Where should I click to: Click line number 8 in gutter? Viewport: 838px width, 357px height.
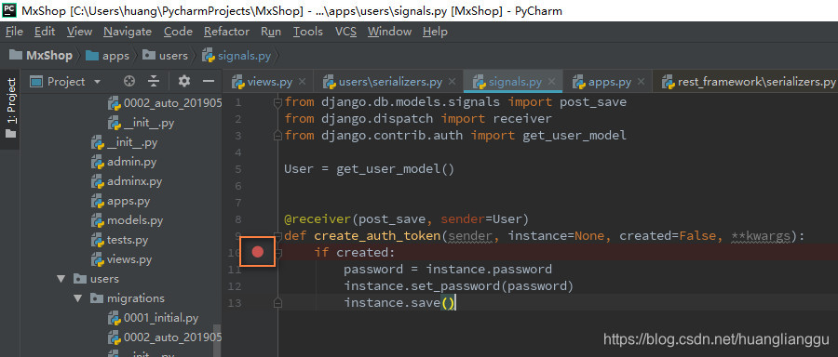click(x=237, y=219)
